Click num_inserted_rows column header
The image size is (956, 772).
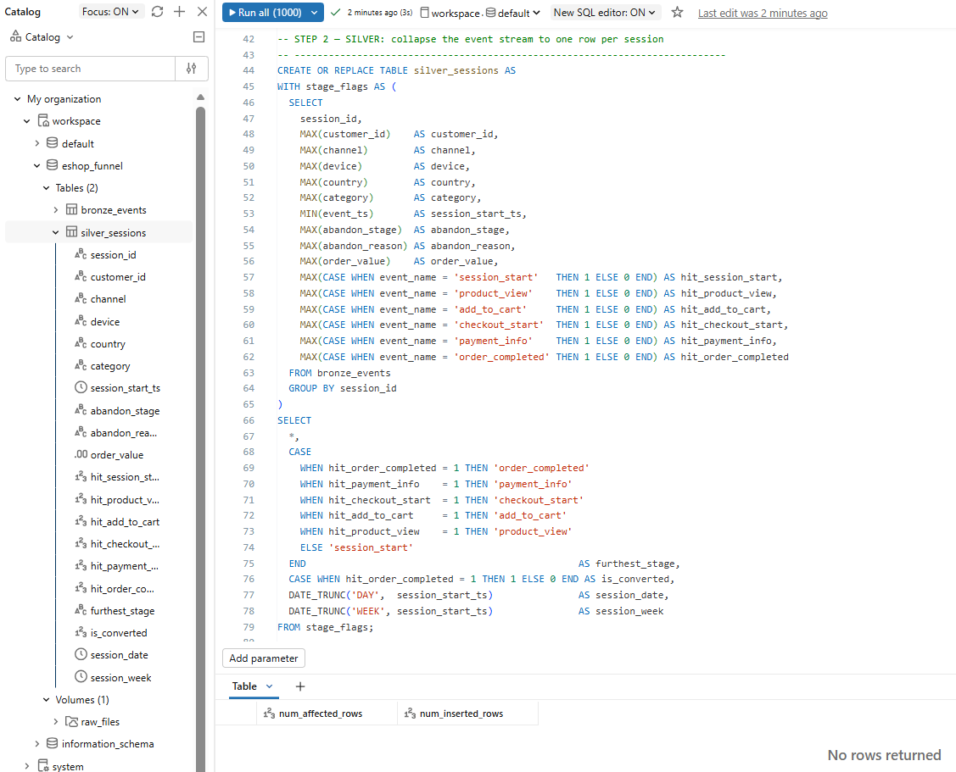click(x=467, y=714)
